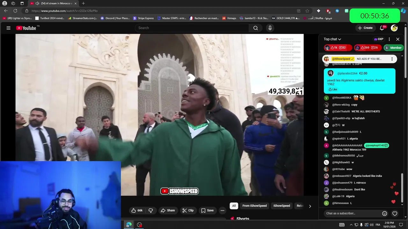Expand the Top chat dropdown
Screen dimensions: 408x229
[x=332, y=39]
